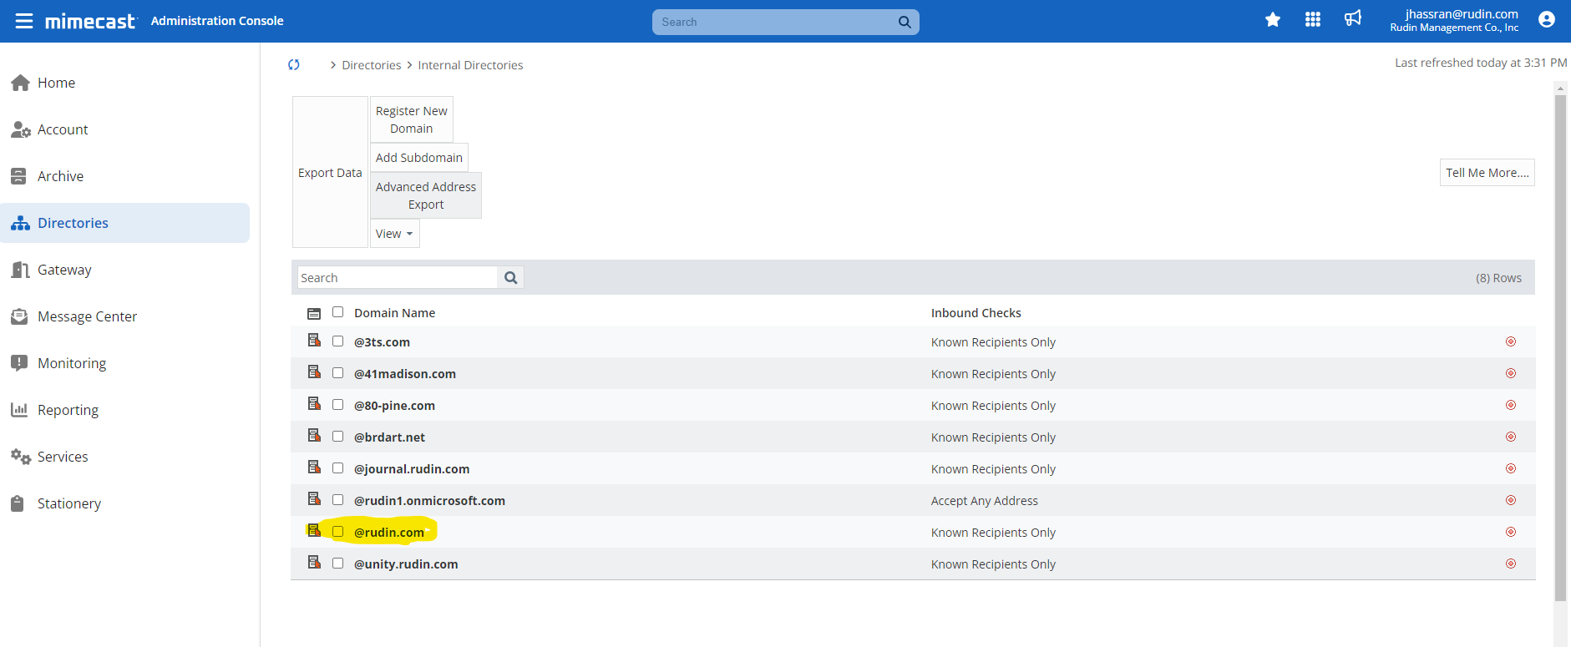Click the red status icon for @journal.rudin.com
The image size is (1571, 647).
[1511, 468]
